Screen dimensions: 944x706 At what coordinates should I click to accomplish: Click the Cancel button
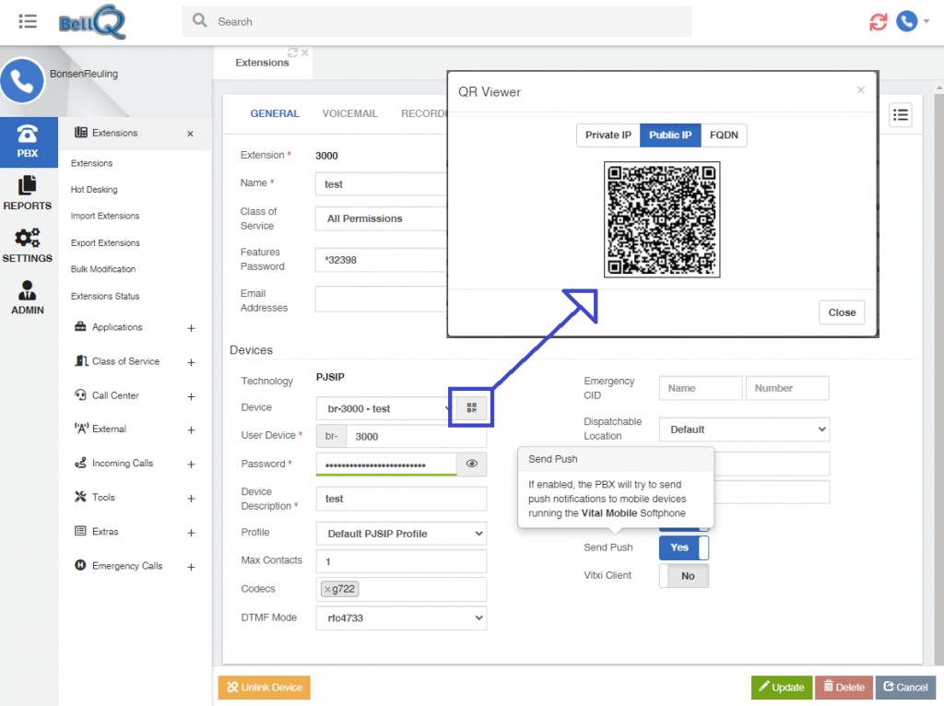point(905,688)
